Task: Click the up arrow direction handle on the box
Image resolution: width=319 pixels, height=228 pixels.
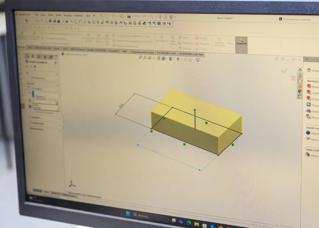Action: 195,110
